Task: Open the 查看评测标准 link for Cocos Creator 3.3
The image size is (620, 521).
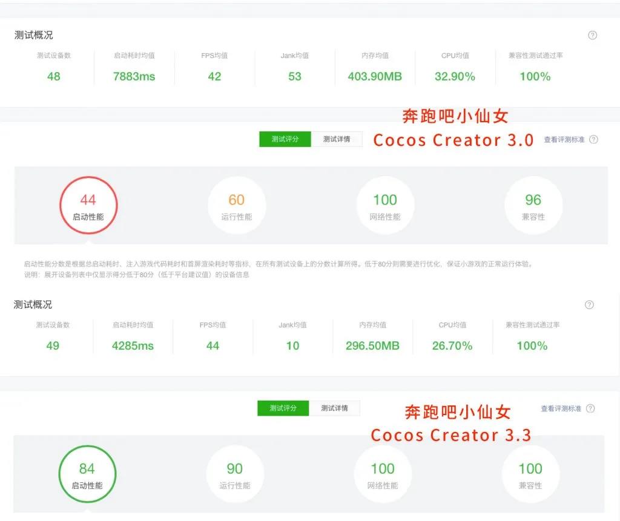Action: [x=562, y=408]
